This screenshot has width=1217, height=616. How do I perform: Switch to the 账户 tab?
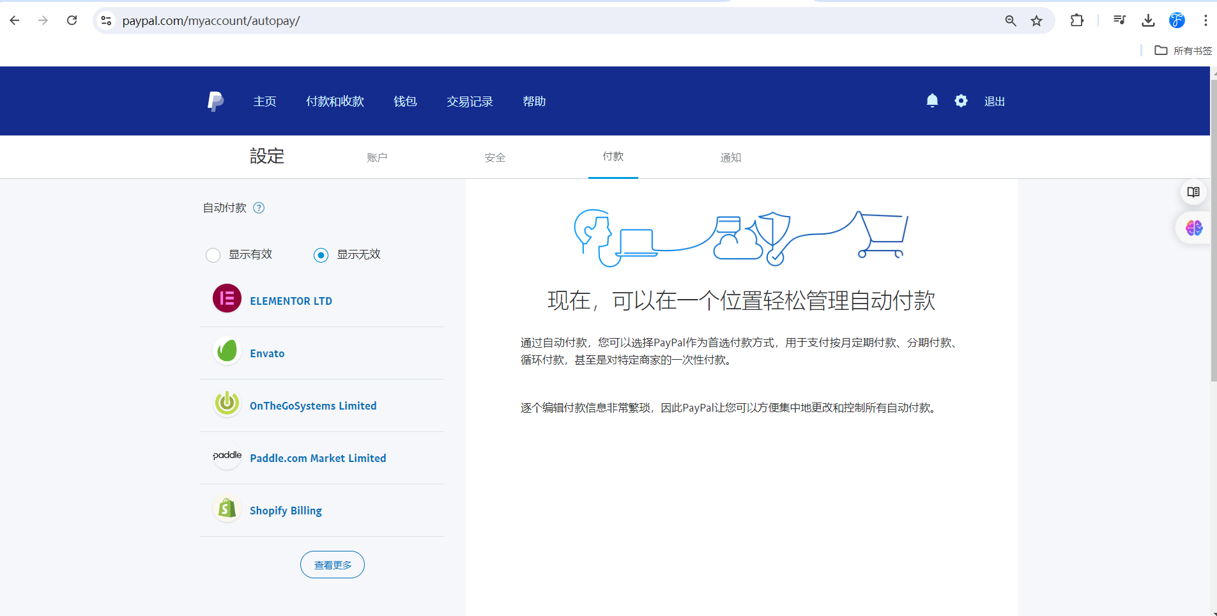(377, 157)
